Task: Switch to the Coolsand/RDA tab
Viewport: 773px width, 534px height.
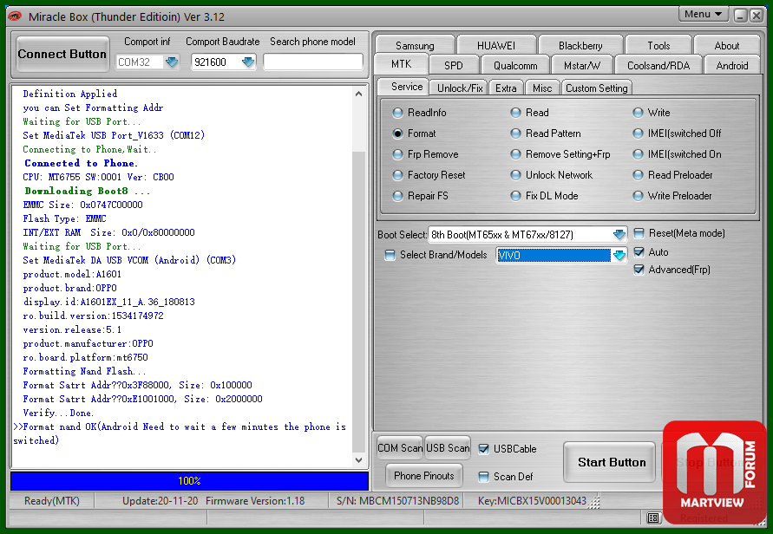Action: [658, 66]
